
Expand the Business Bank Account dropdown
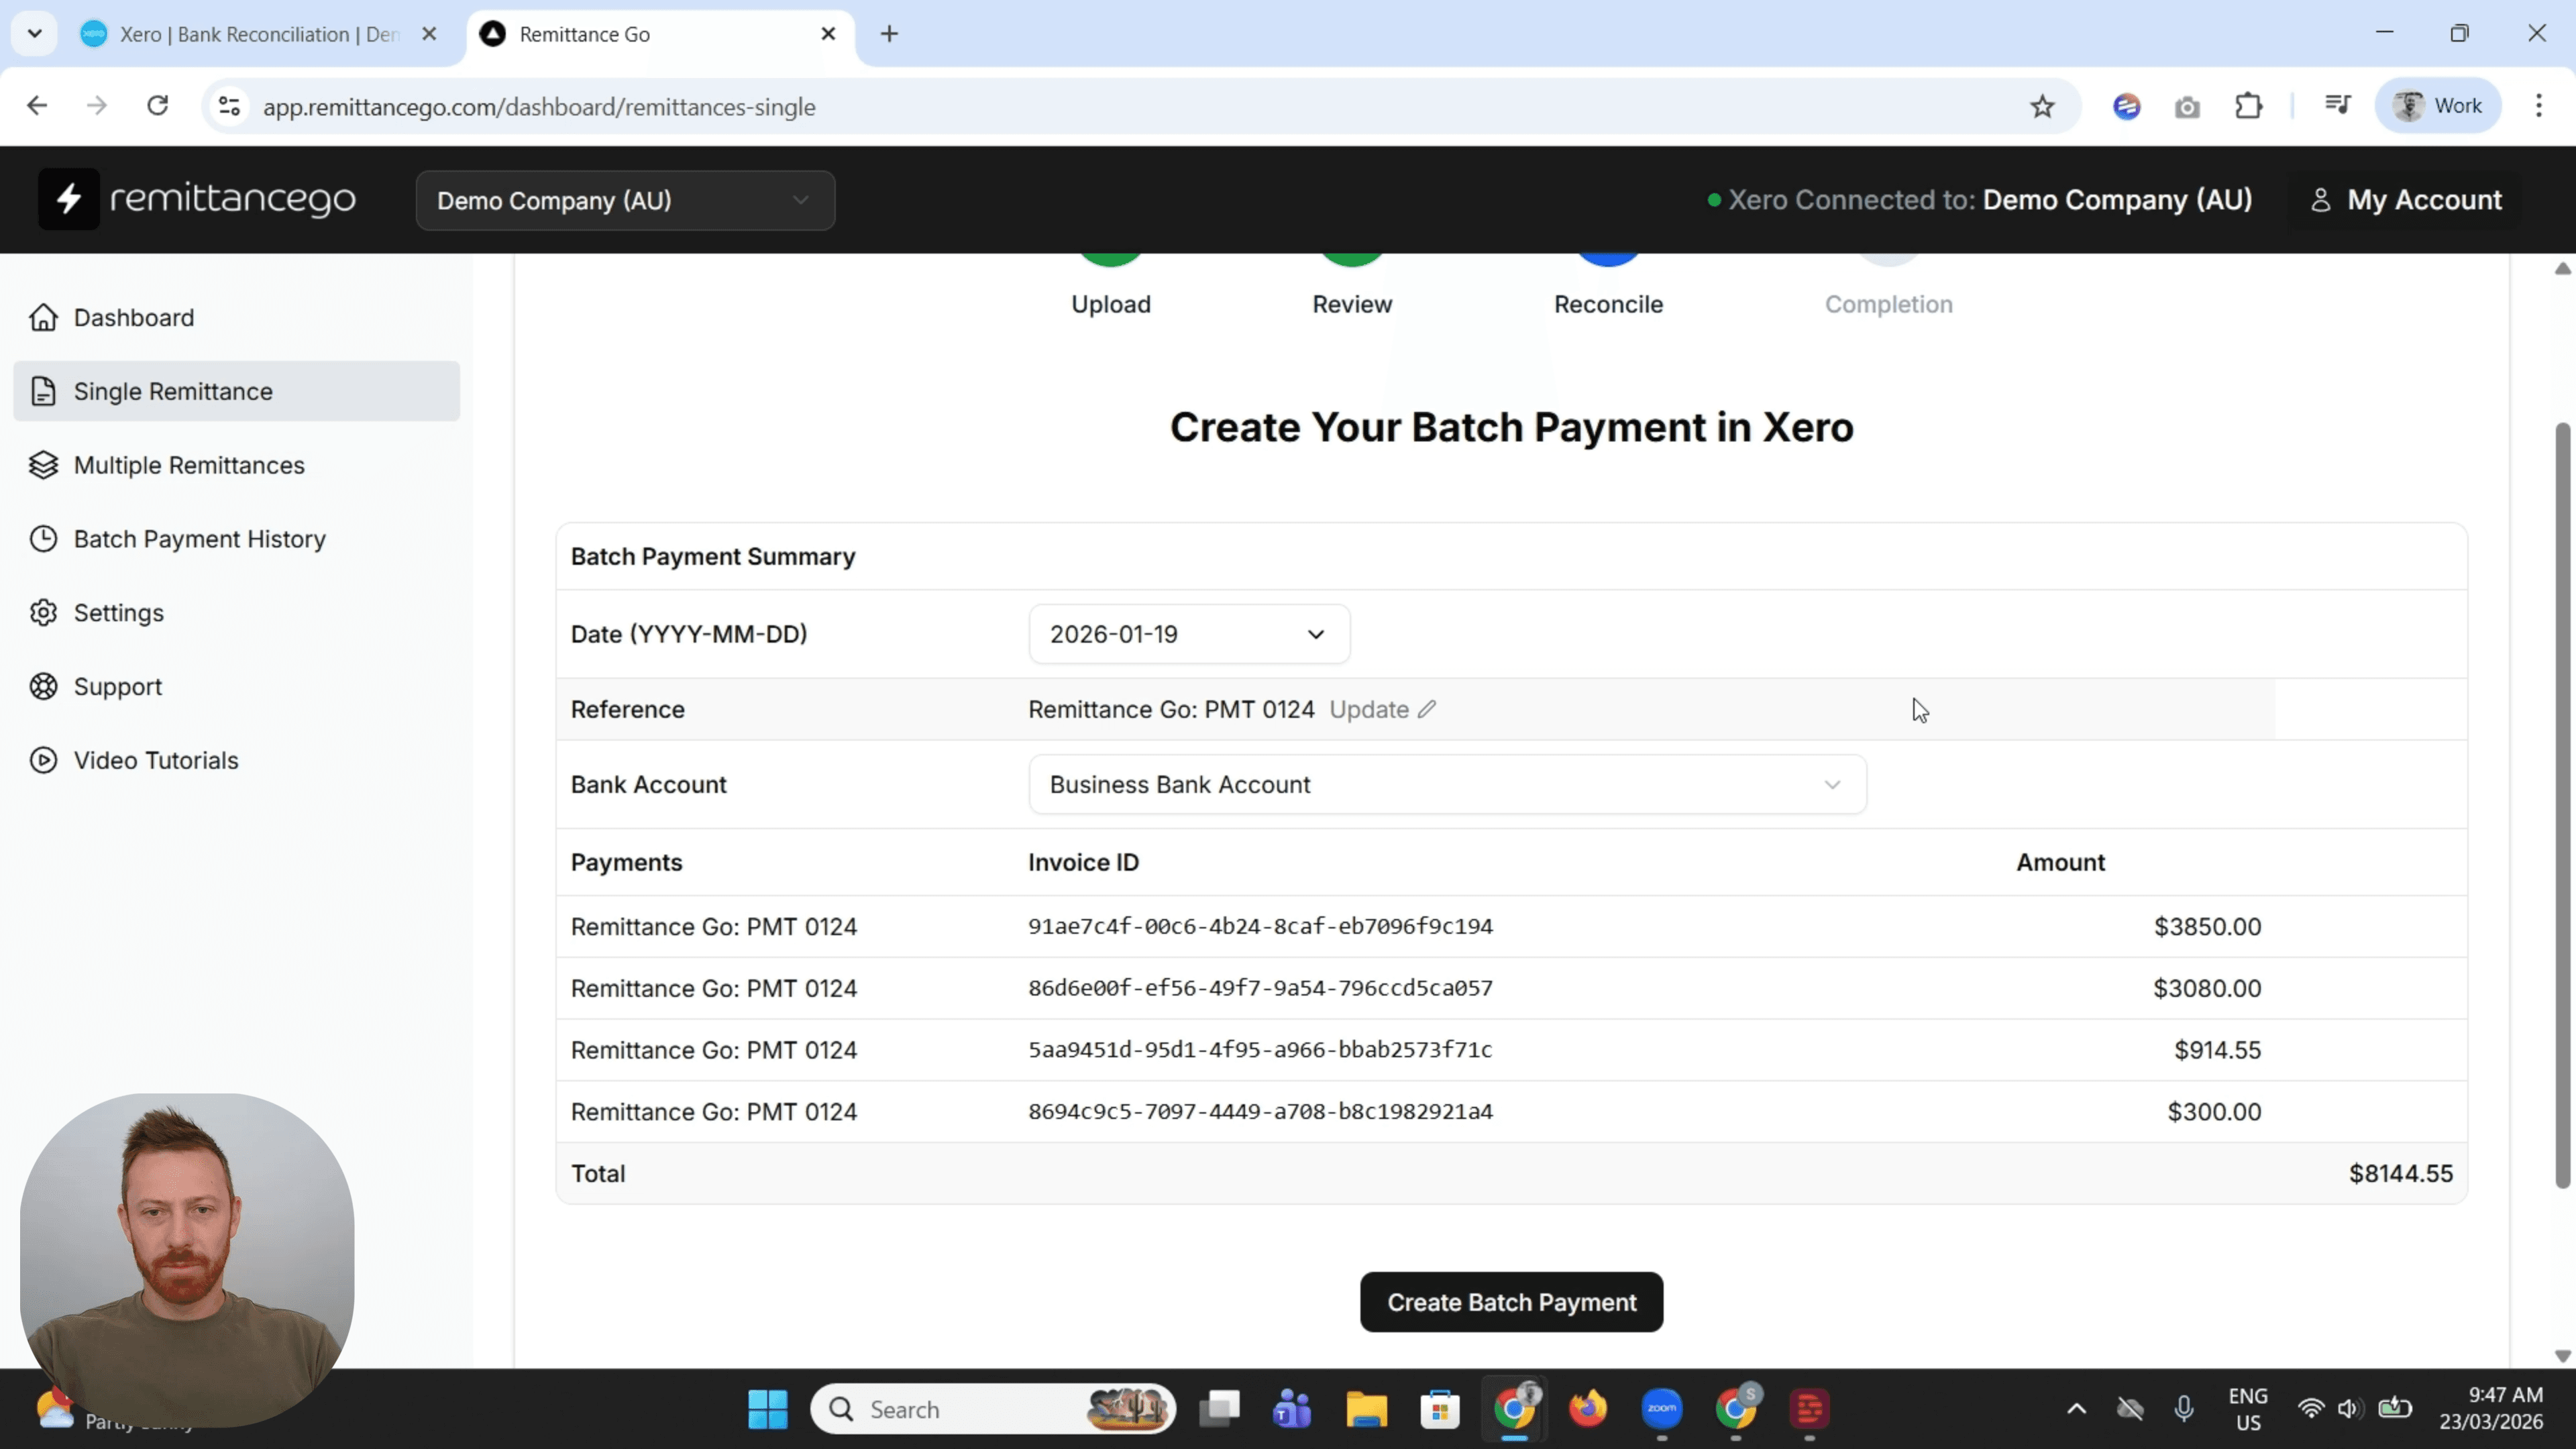(1447, 785)
